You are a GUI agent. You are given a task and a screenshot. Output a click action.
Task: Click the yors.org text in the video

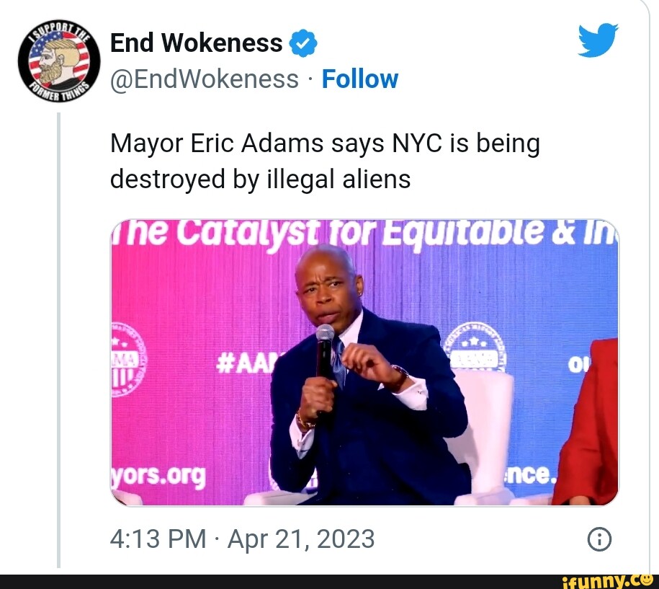coord(158,477)
